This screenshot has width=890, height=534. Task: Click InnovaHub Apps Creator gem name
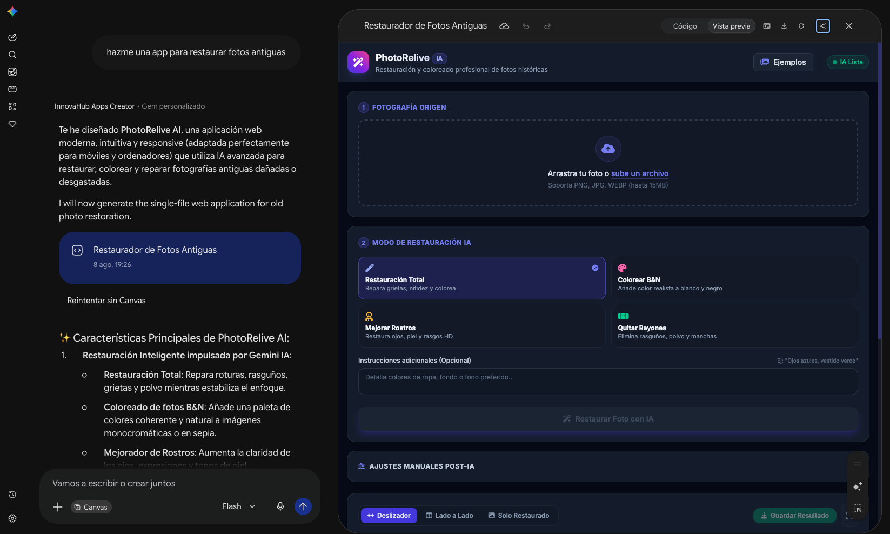(x=95, y=106)
